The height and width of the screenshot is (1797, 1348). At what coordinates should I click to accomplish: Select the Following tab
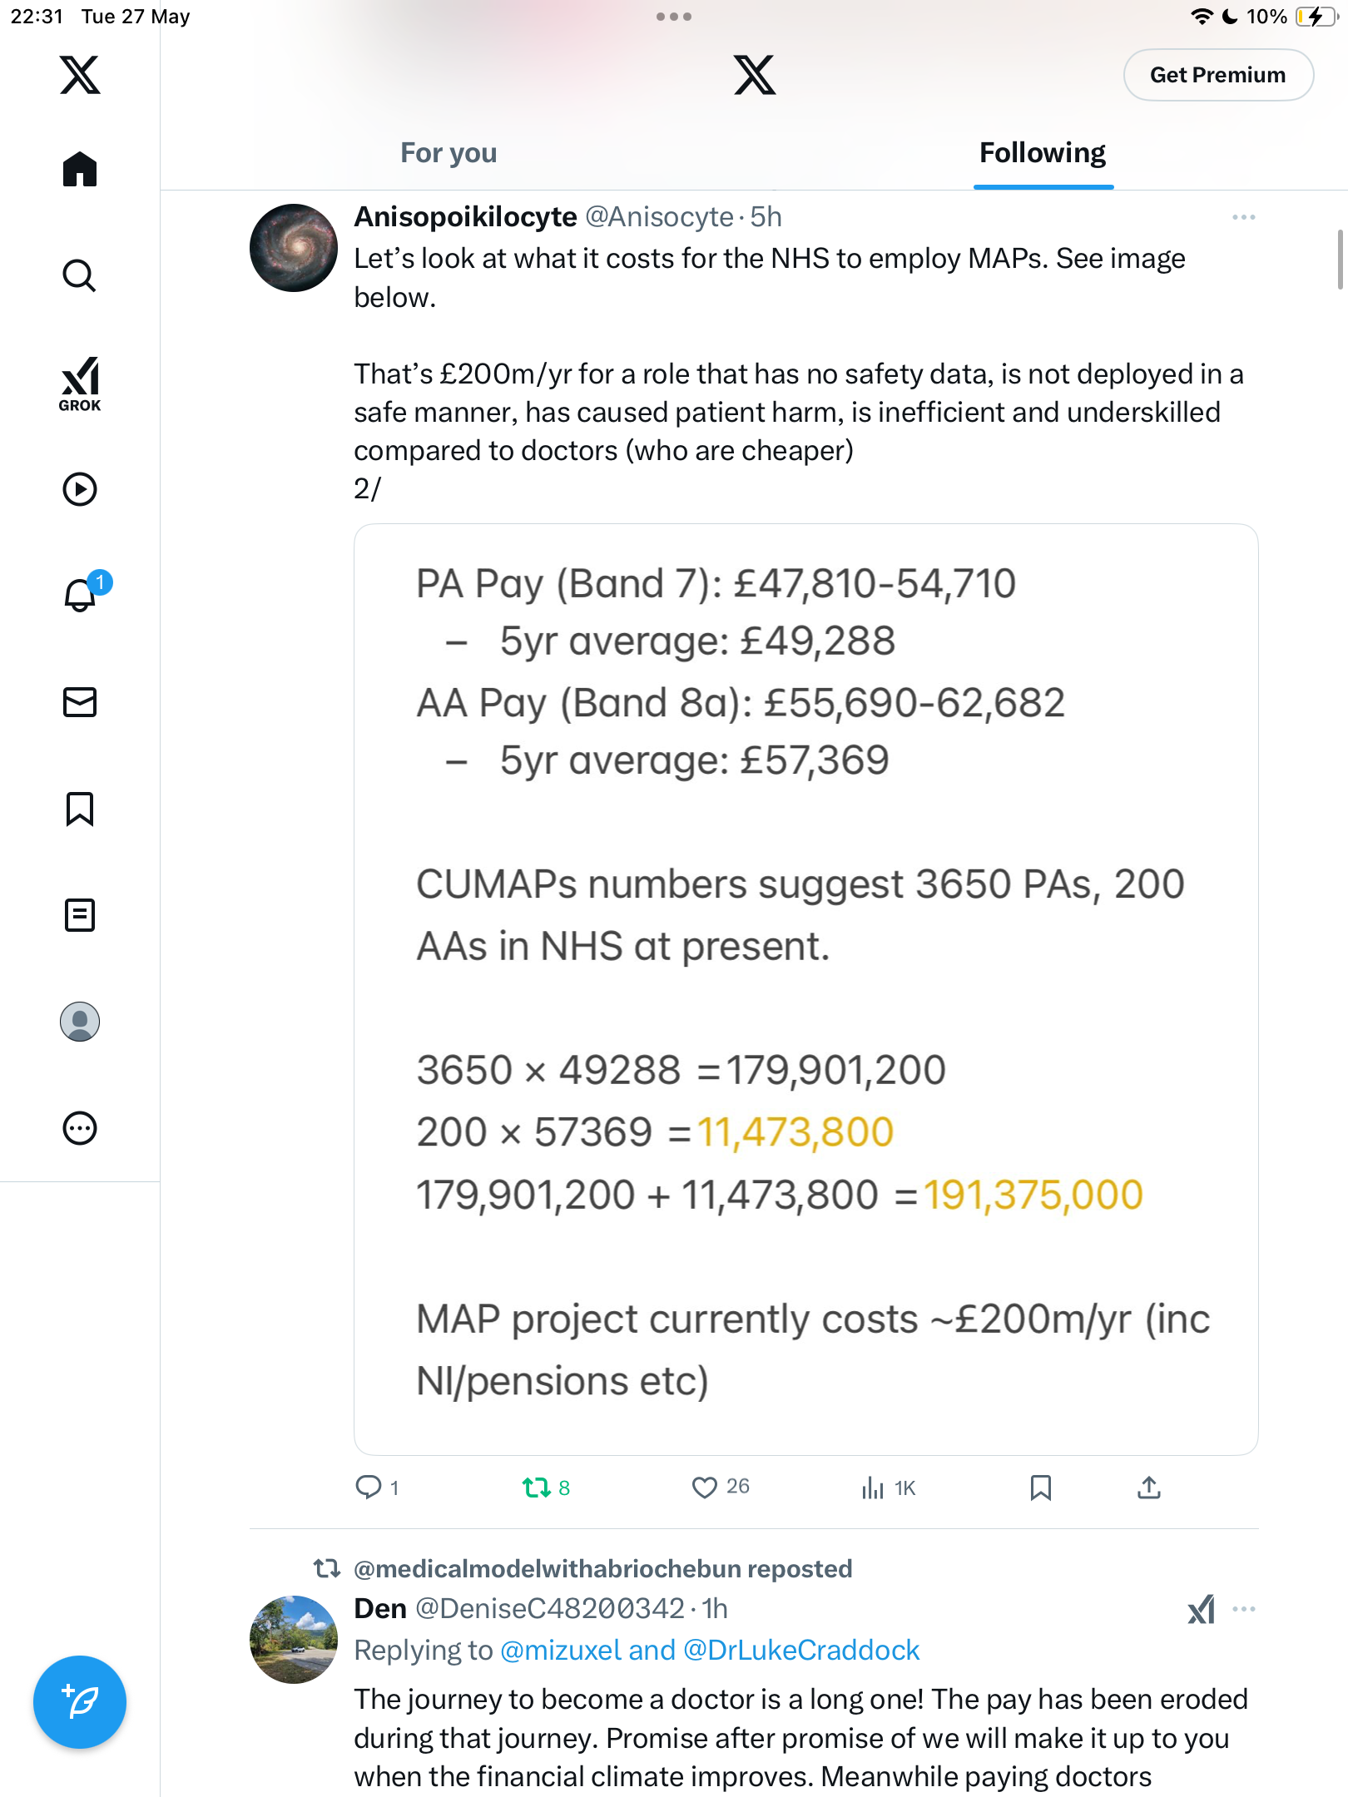(x=1043, y=153)
